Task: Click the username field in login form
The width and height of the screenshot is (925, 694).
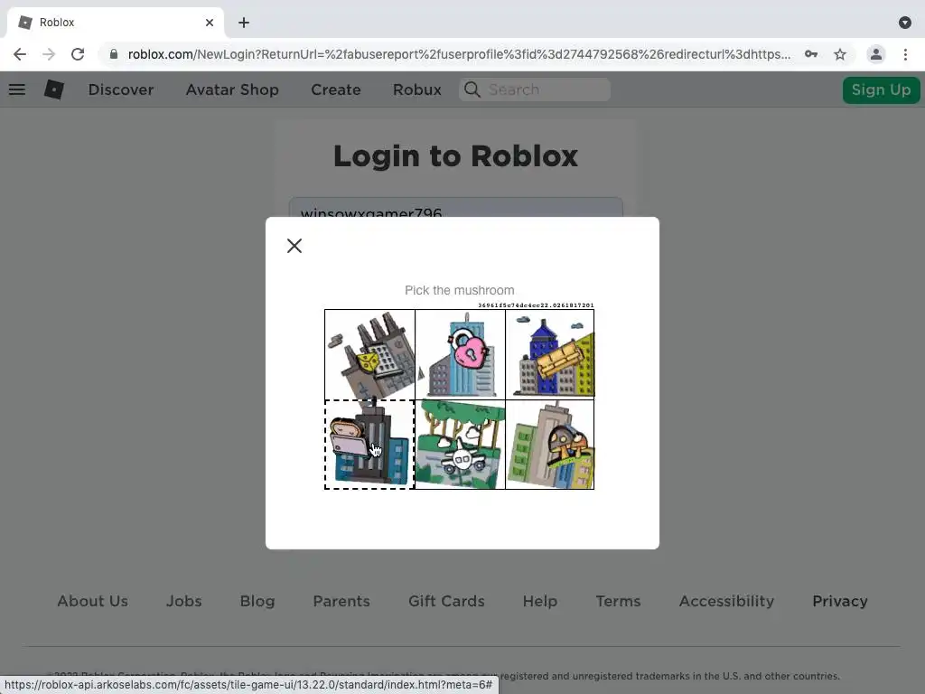Action: (455, 207)
